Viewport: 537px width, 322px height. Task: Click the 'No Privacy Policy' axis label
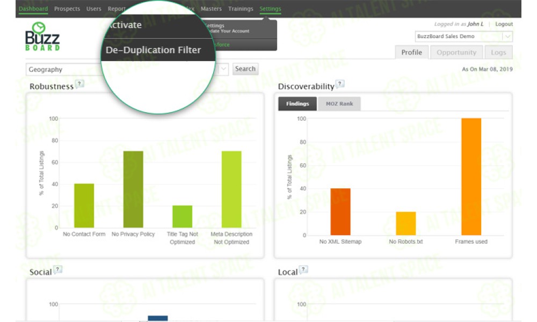[133, 234]
